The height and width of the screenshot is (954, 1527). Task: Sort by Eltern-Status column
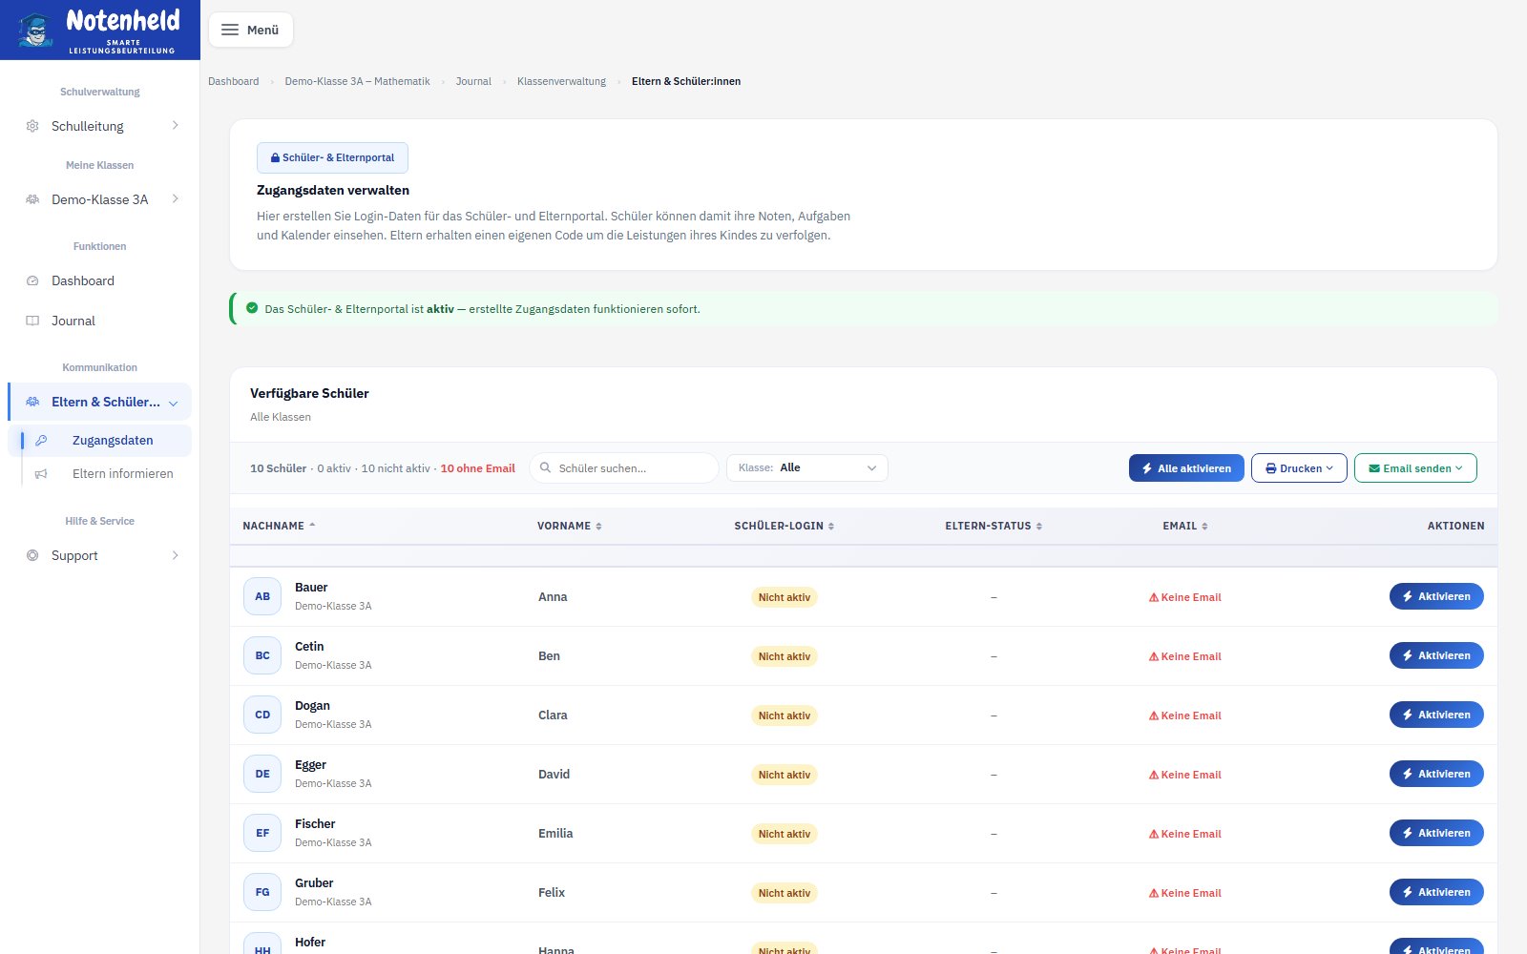[994, 526]
